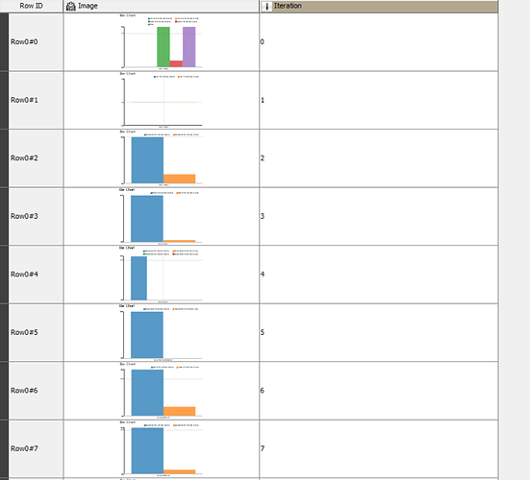Open bar chart thumbnail in Row0#6

(162, 391)
